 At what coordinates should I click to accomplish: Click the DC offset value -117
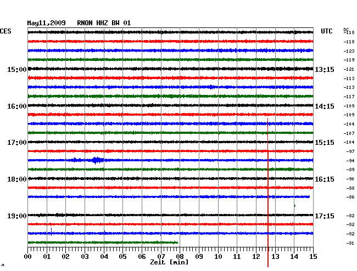tap(349, 97)
